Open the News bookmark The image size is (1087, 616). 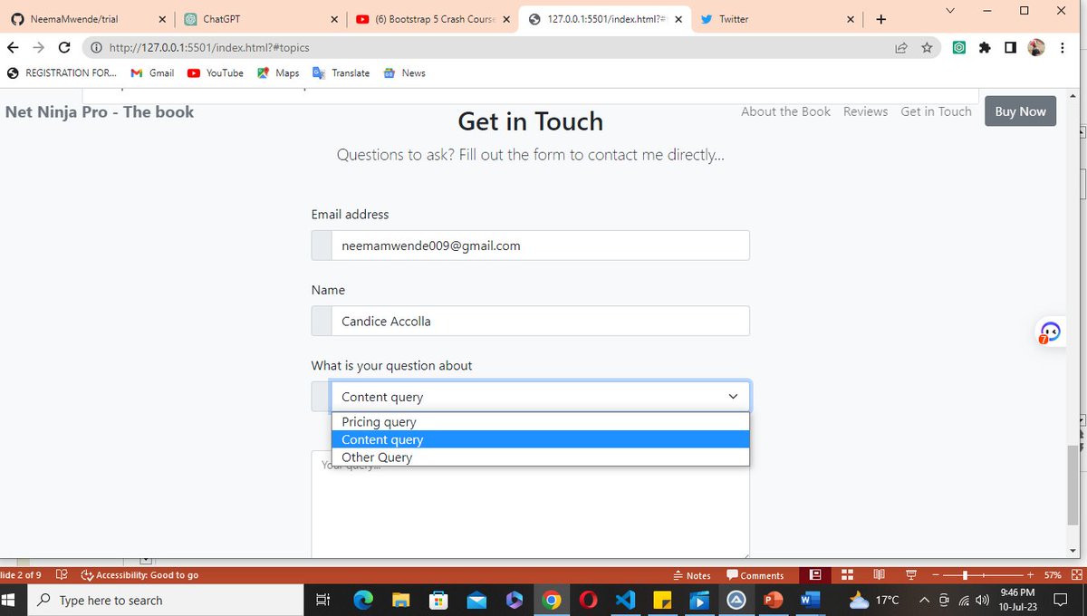click(x=404, y=73)
